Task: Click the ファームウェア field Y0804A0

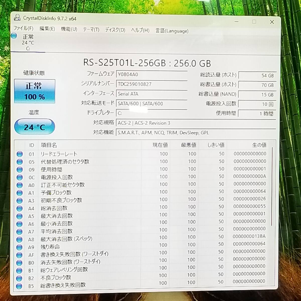Action: coord(152,74)
